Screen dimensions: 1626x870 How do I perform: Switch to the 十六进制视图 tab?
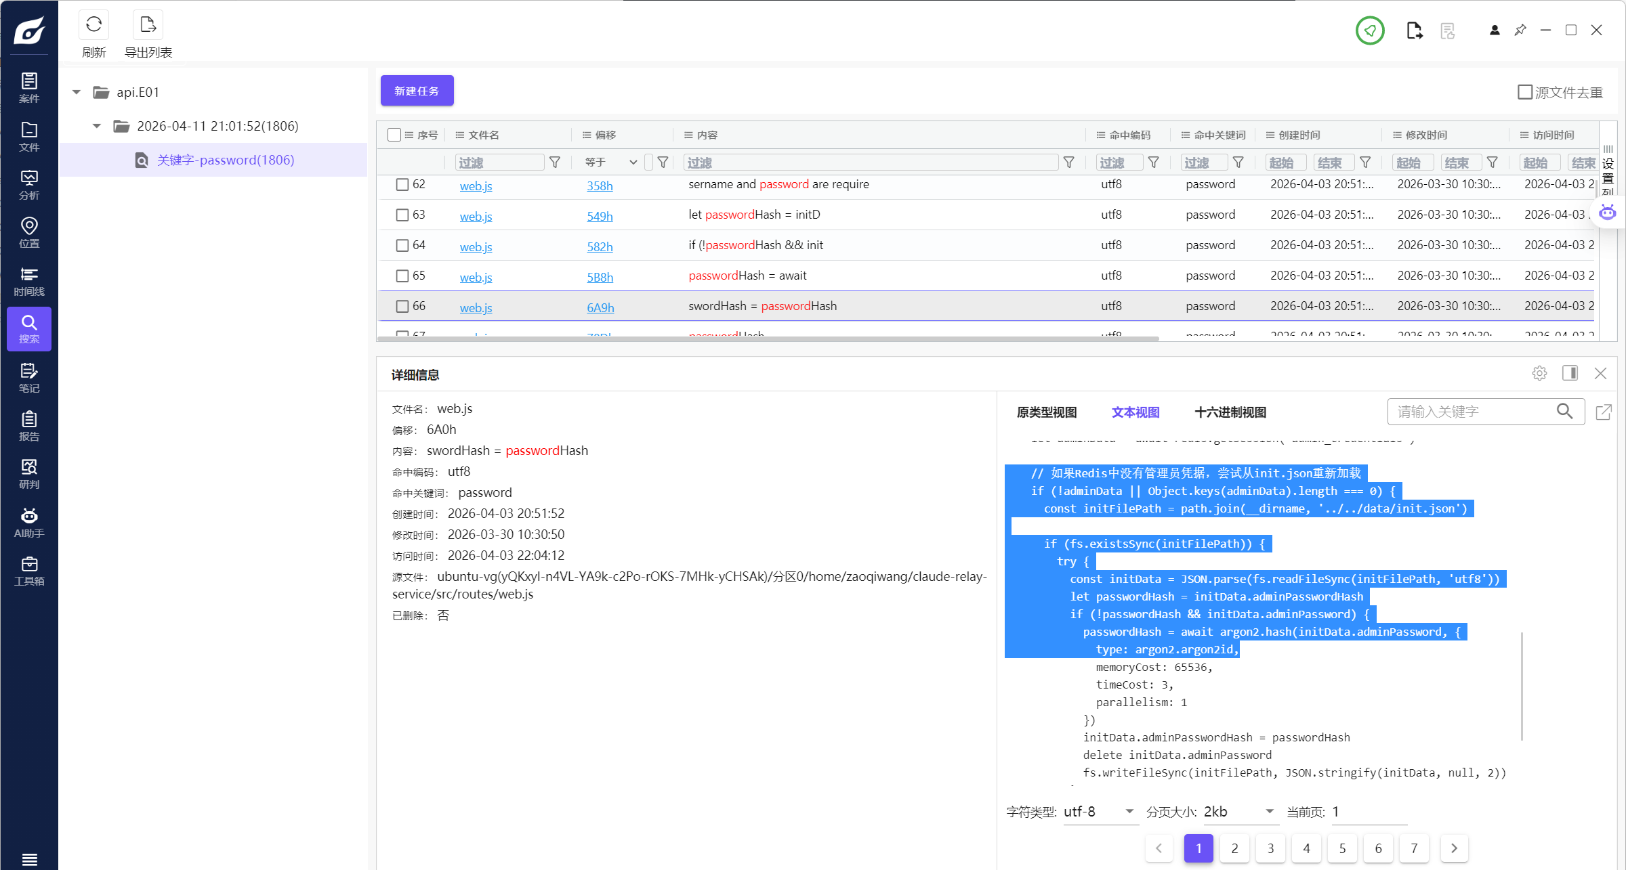coord(1230,412)
